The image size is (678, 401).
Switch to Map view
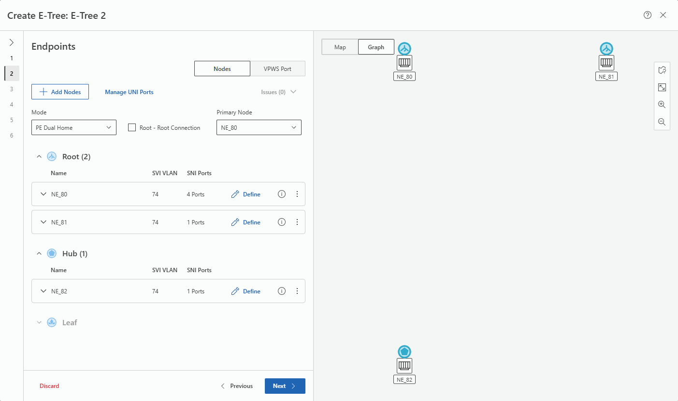click(340, 47)
